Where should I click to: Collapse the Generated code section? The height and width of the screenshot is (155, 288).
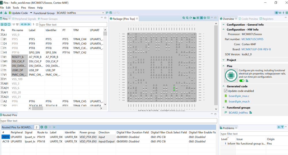click(223, 86)
